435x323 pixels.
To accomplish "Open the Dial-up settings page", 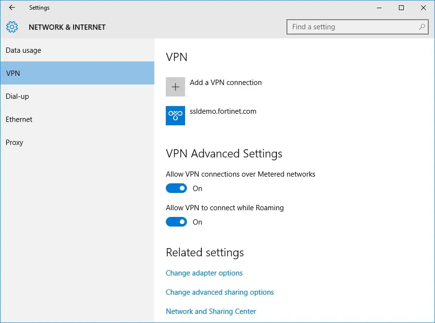I will [x=17, y=96].
